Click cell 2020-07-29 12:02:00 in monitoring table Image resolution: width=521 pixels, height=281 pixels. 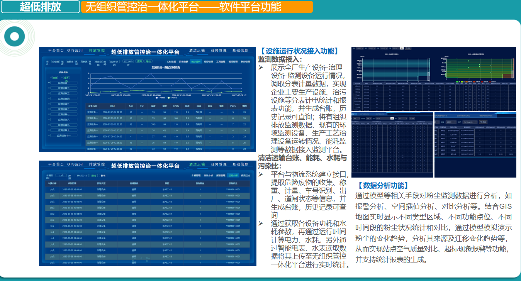[112, 124]
